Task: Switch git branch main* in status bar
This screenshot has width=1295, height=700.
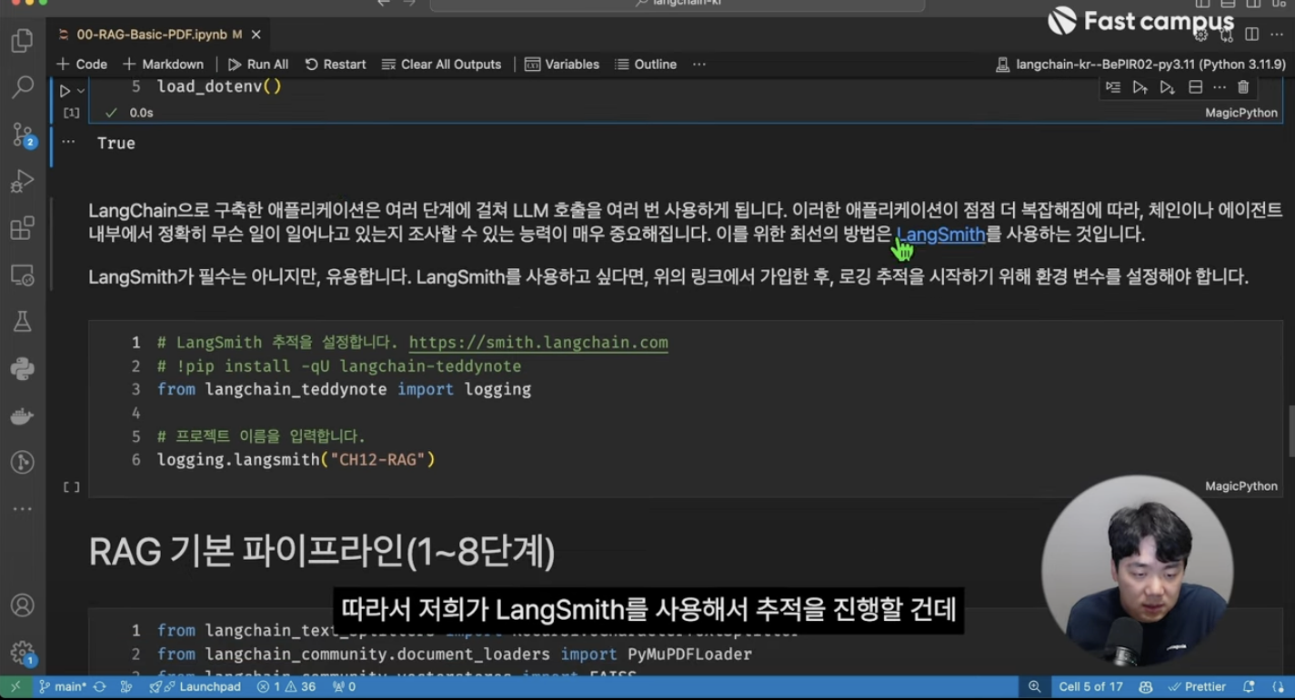Action: pos(62,686)
